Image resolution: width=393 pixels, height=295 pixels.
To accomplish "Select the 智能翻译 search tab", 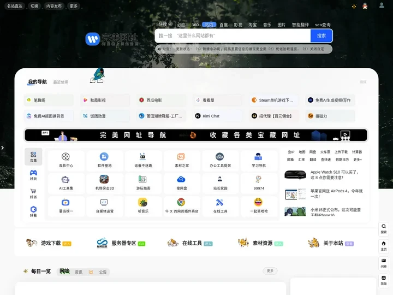I will click(x=300, y=25).
